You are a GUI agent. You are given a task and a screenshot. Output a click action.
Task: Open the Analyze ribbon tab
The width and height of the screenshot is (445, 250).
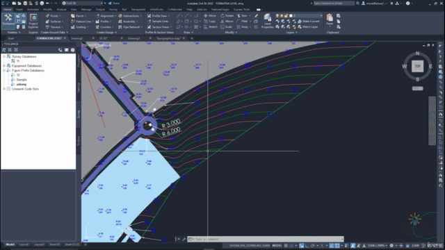(61, 9)
